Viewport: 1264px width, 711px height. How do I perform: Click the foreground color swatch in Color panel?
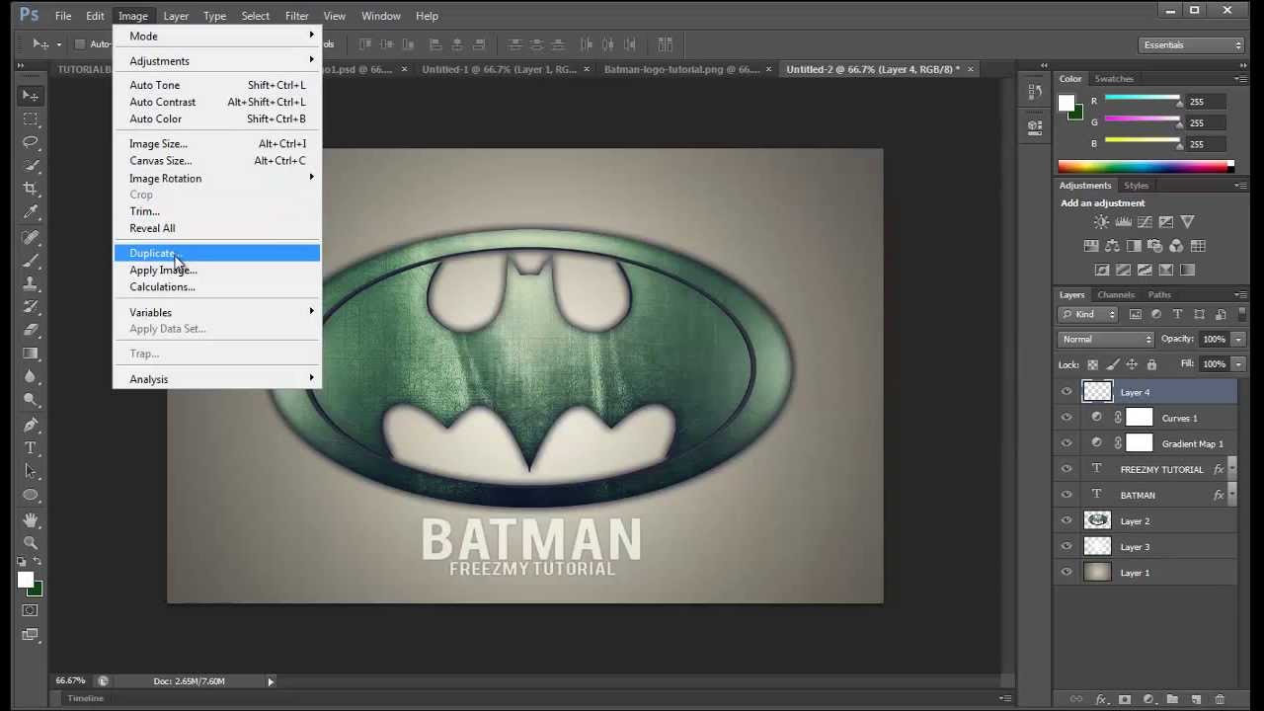pyautogui.click(x=1066, y=102)
